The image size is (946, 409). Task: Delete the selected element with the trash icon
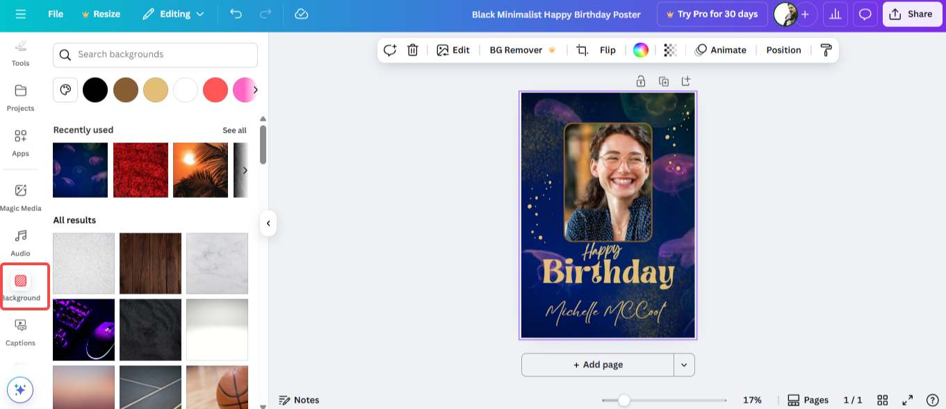click(x=412, y=50)
